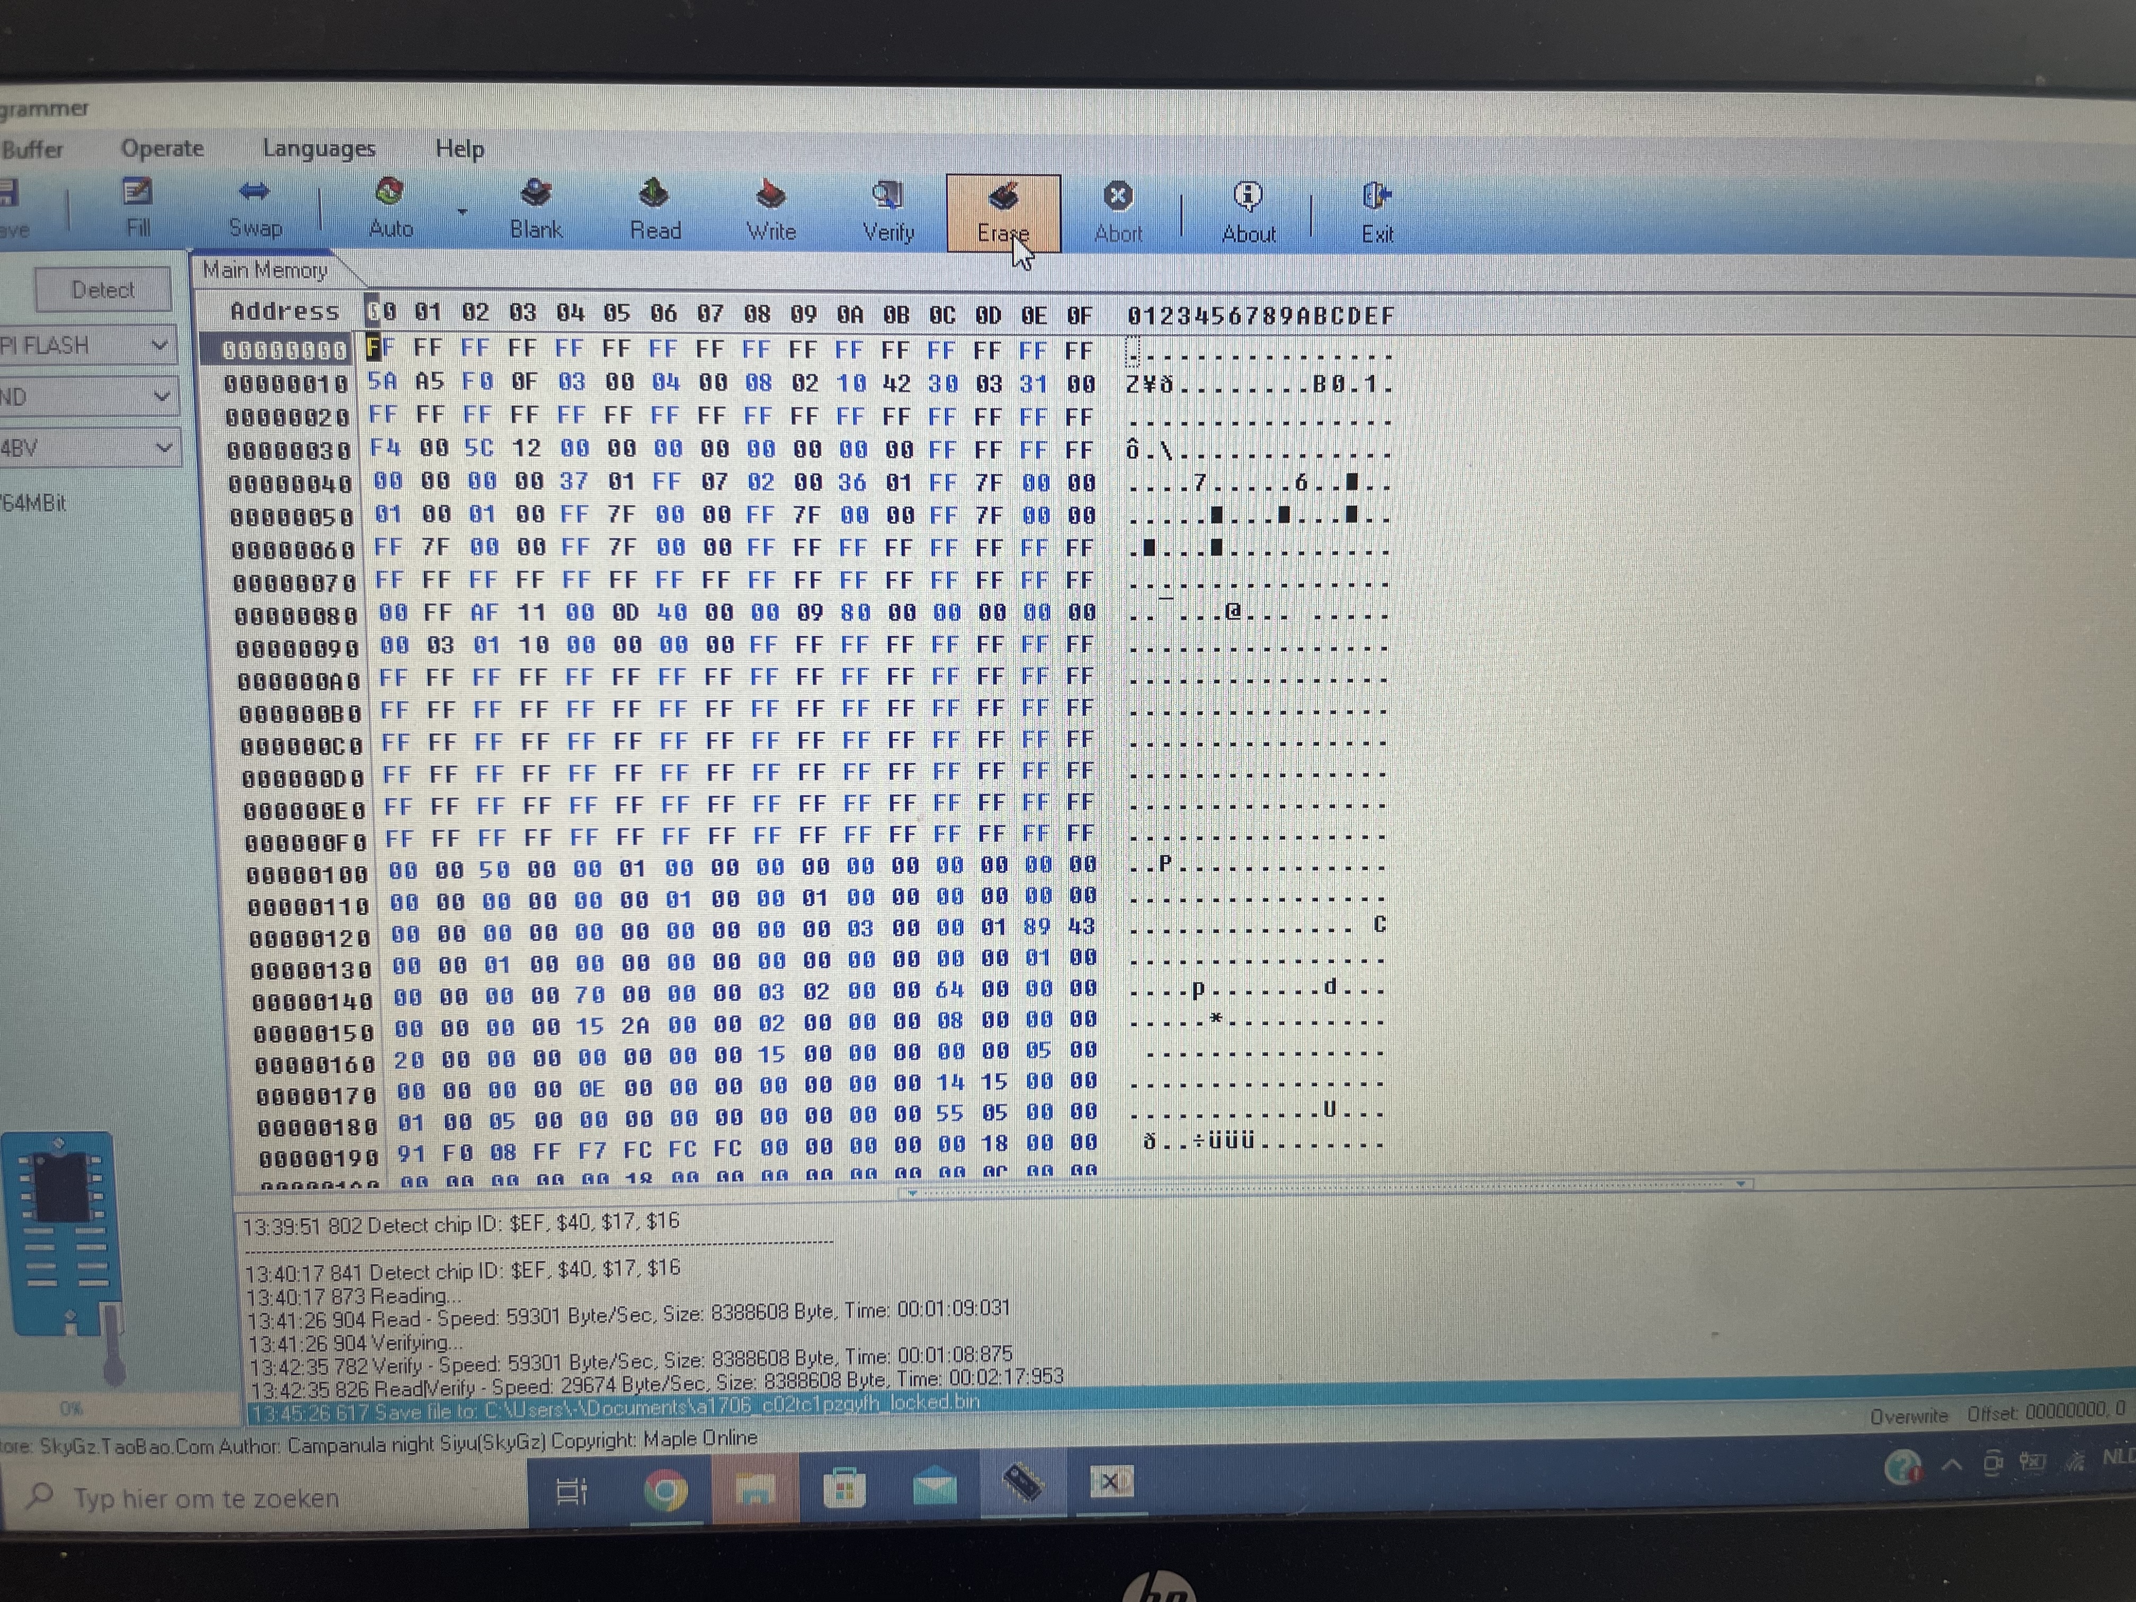
Task: Click the Offset status bar entry
Action: (x=2045, y=1412)
